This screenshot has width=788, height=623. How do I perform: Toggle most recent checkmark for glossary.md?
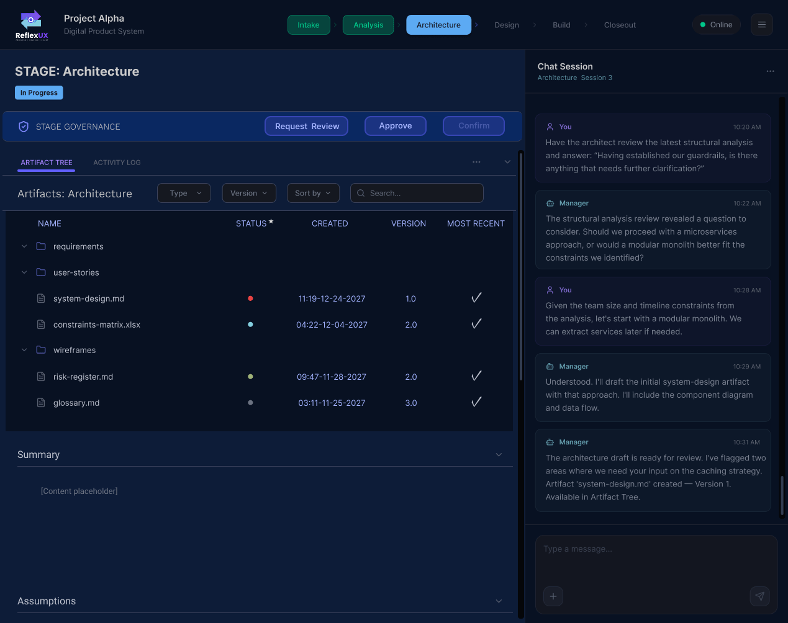click(476, 402)
